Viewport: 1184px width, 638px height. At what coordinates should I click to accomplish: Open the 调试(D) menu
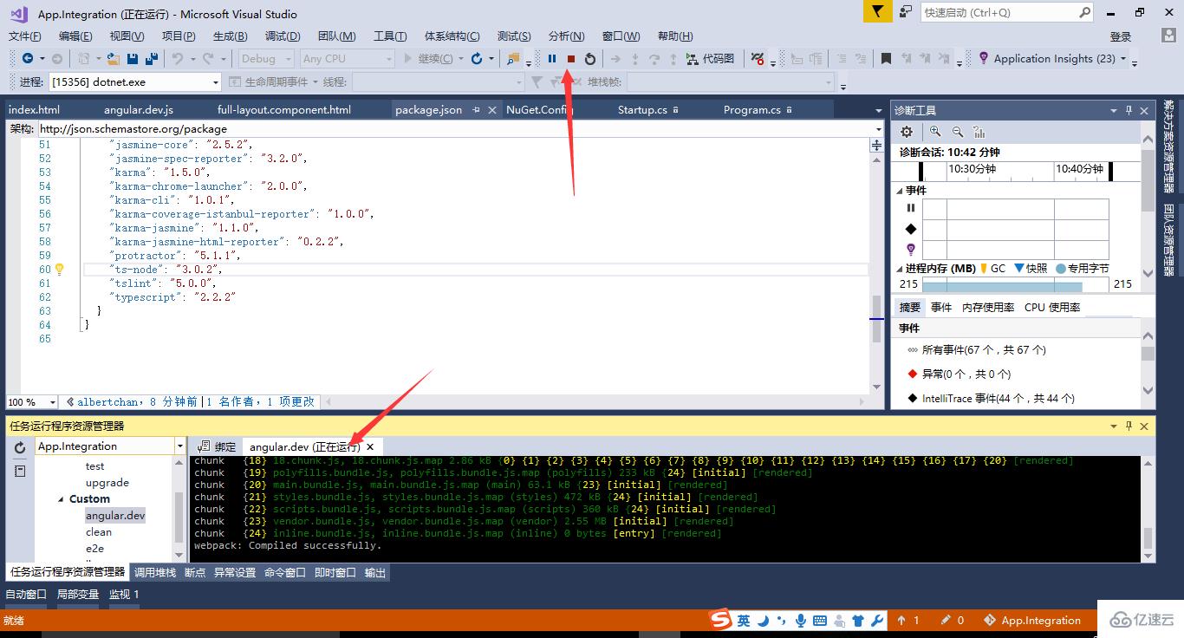283,36
